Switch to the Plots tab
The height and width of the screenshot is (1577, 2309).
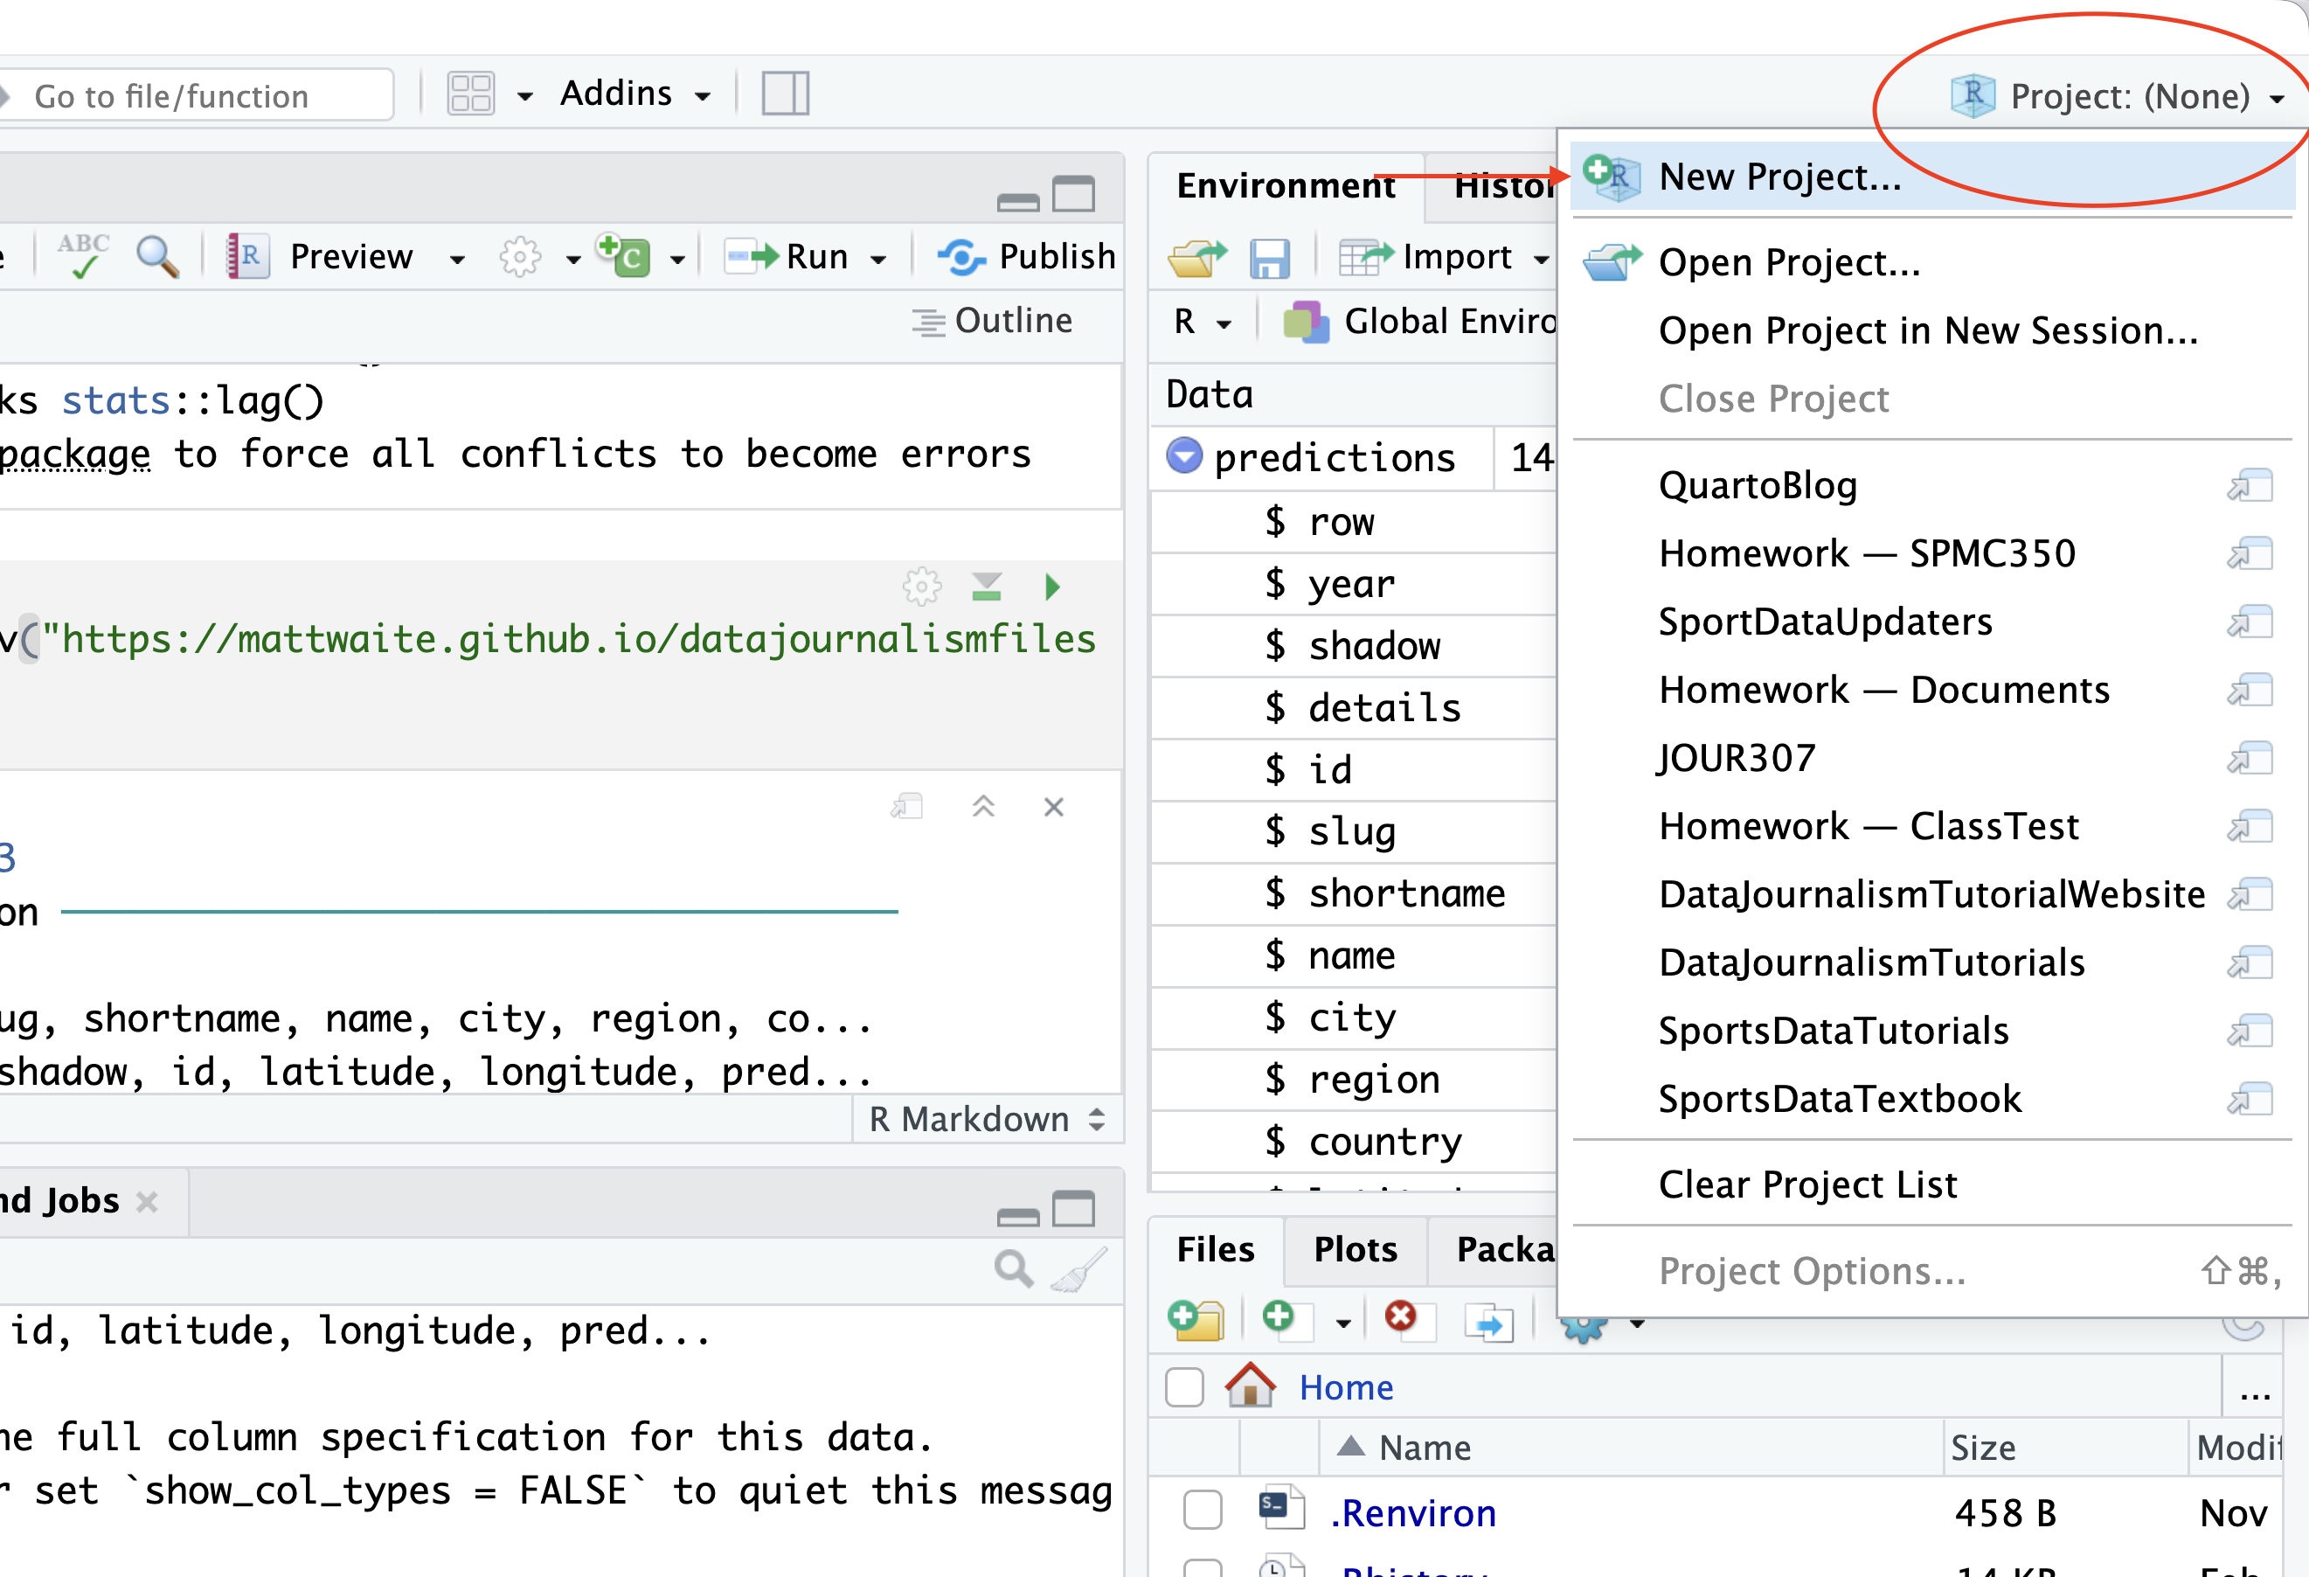[x=1356, y=1249]
